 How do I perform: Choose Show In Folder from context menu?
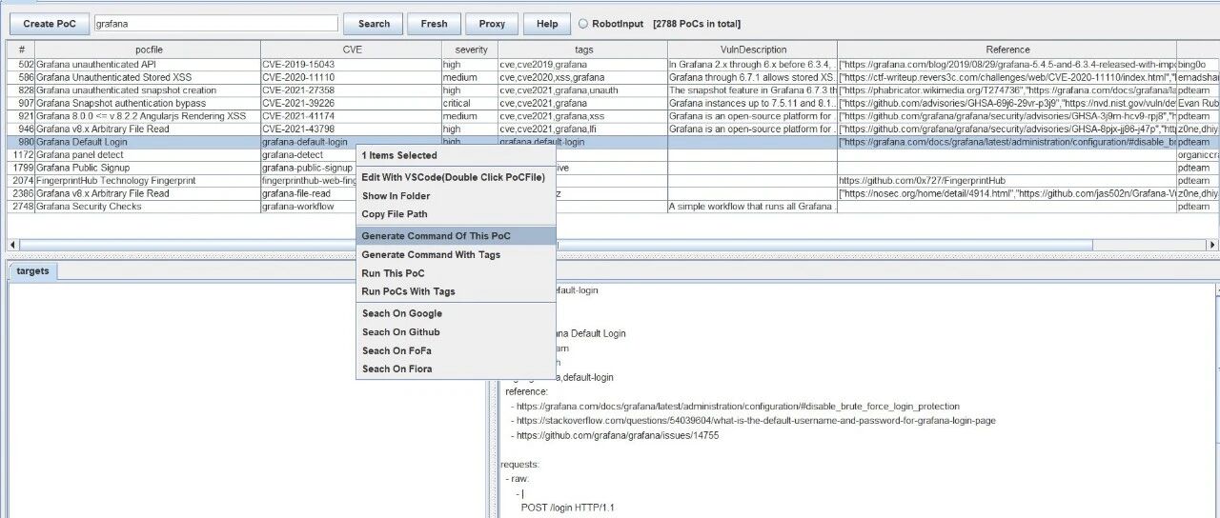[x=456, y=196]
